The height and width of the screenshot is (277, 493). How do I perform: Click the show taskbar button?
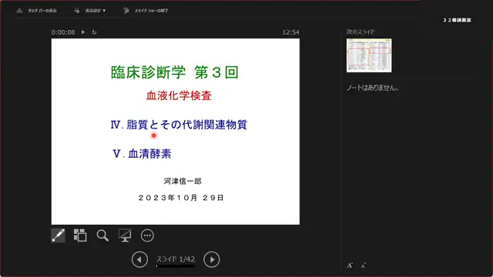pyautogui.click(x=37, y=11)
